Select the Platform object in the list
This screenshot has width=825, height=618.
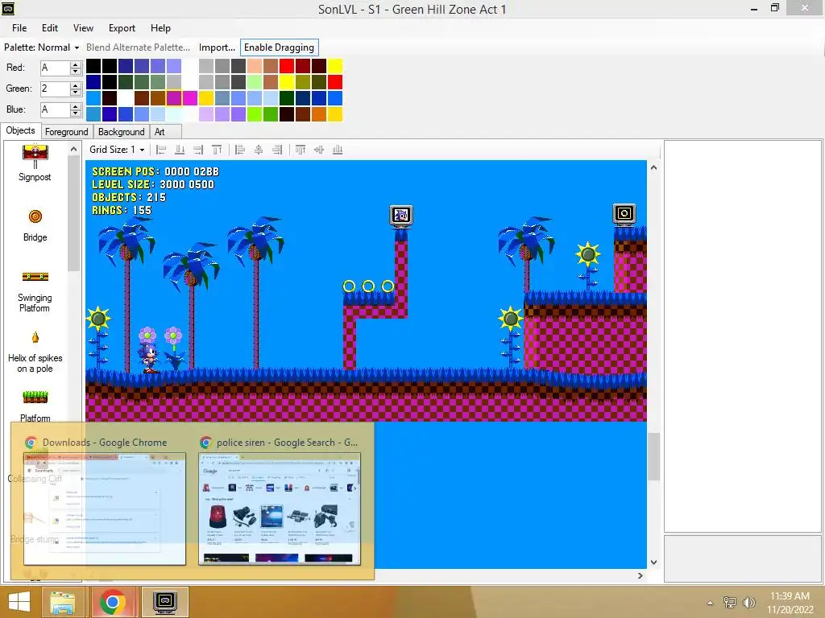(35, 406)
